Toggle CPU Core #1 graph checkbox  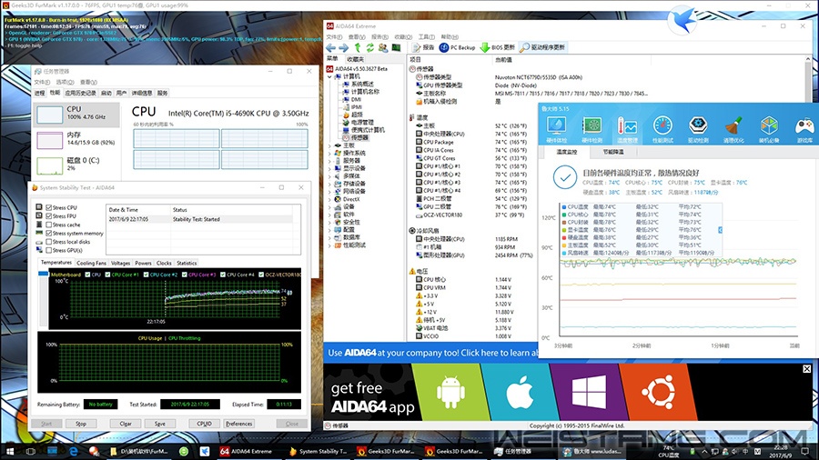(107, 275)
